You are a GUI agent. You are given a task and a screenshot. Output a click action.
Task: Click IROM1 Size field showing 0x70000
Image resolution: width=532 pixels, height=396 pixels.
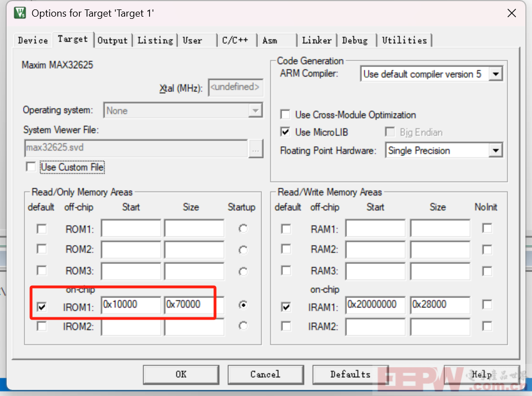(x=195, y=305)
